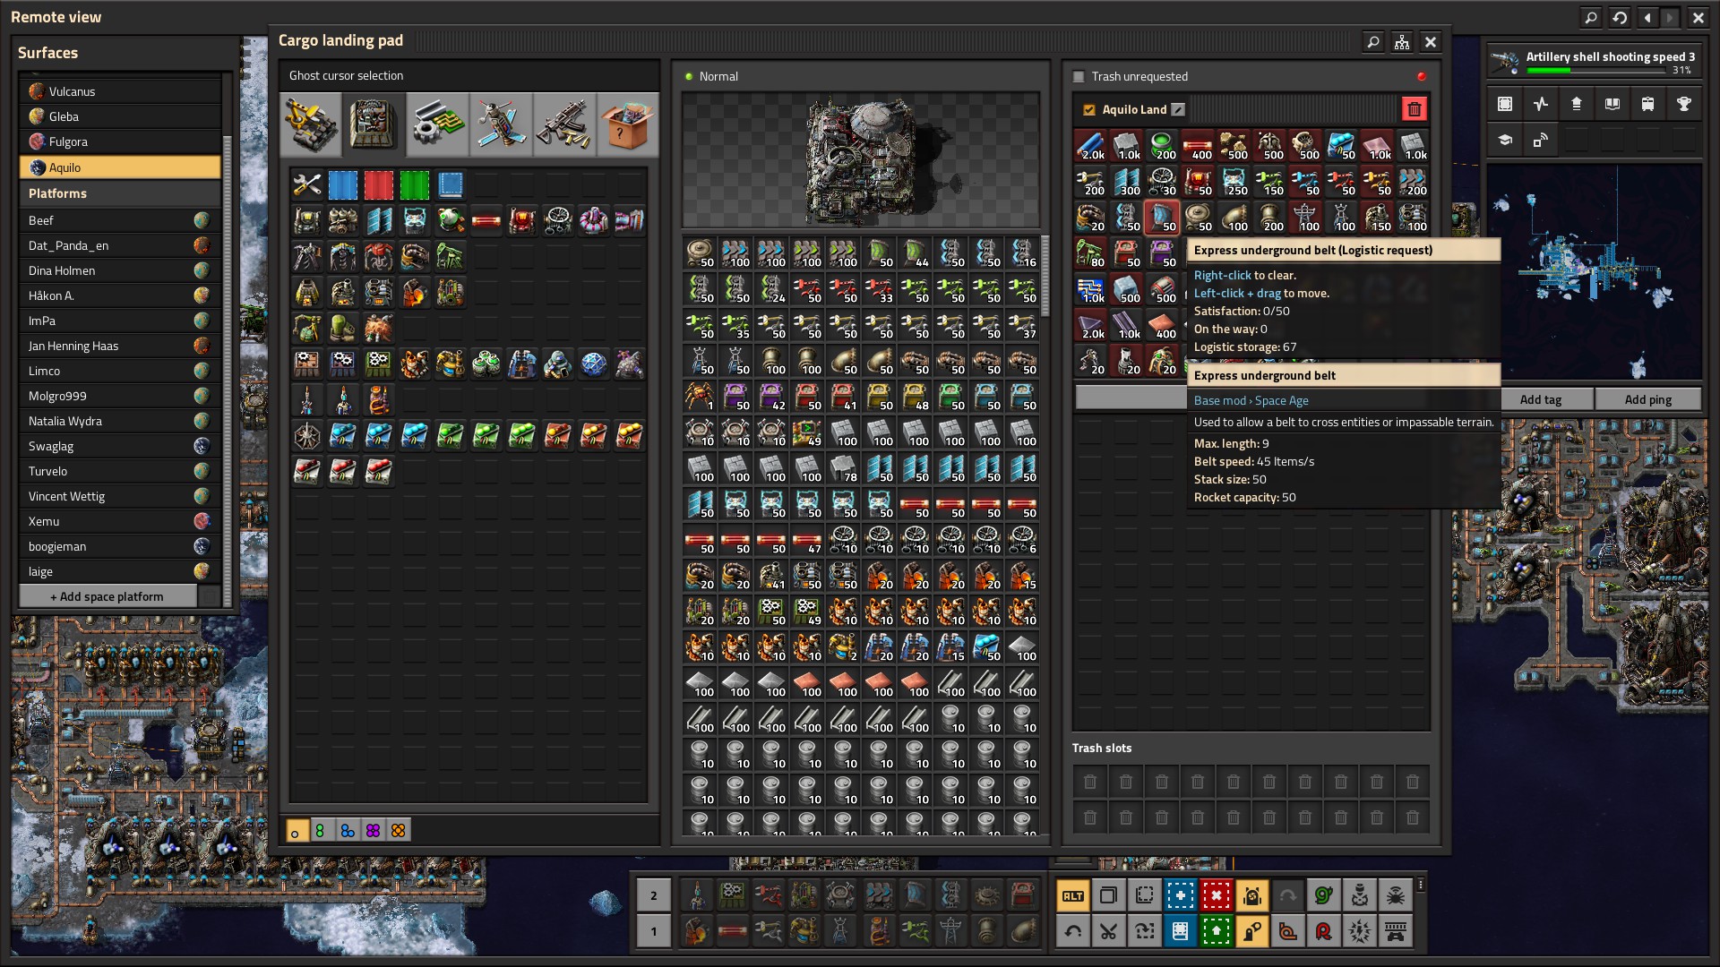Screen dimensions: 1720x967
Task: Click the Add tag button
Action: click(x=1541, y=399)
